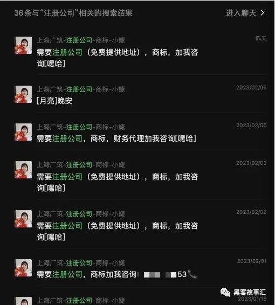The height and width of the screenshot is (305, 275).
Task: Open message result ending with phone number 53
Action: point(141,268)
